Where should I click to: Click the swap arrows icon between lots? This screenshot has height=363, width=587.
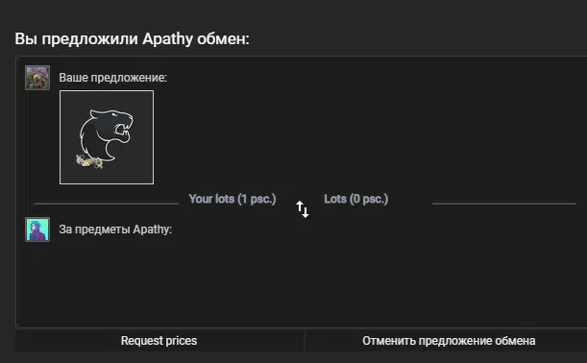click(x=303, y=208)
